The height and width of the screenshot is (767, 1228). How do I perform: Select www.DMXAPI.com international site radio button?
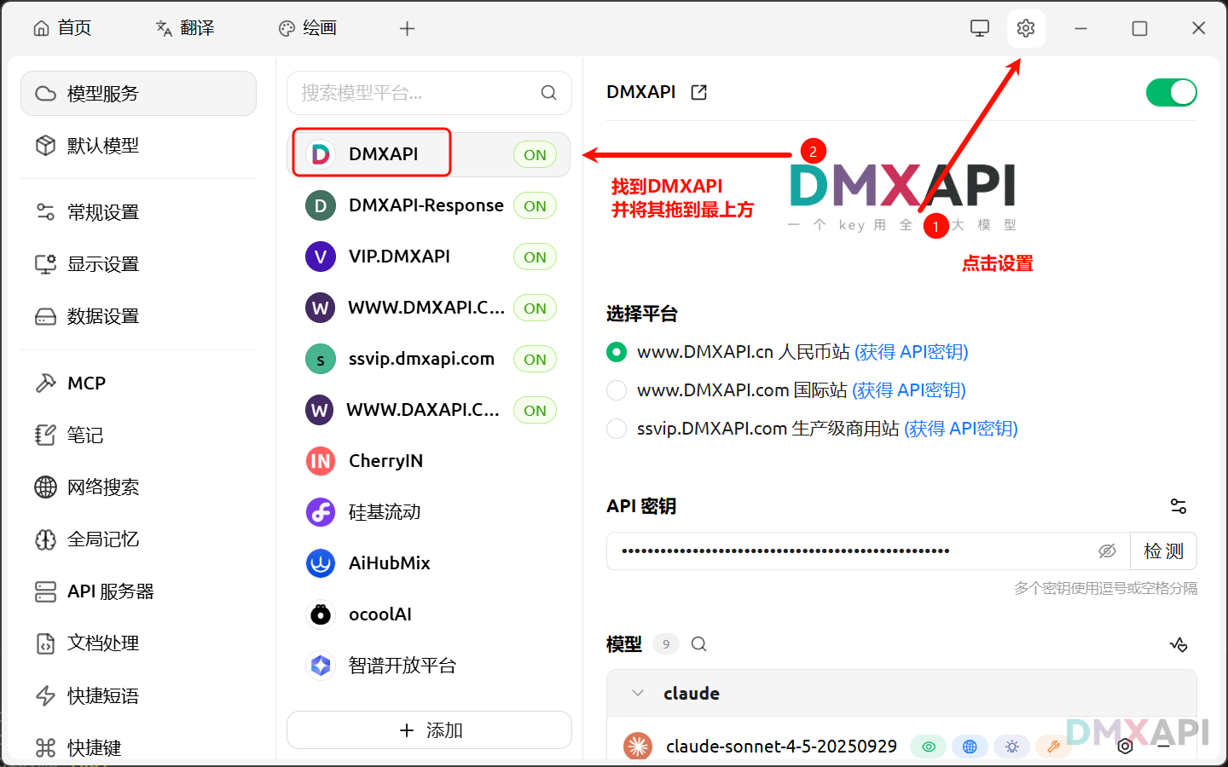[617, 390]
